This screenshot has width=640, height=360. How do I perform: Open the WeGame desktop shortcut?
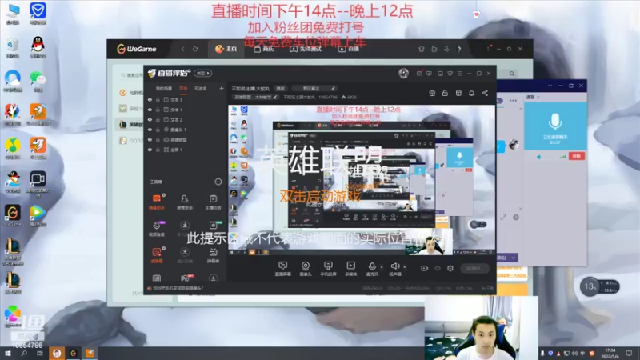pyautogui.click(x=13, y=215)
